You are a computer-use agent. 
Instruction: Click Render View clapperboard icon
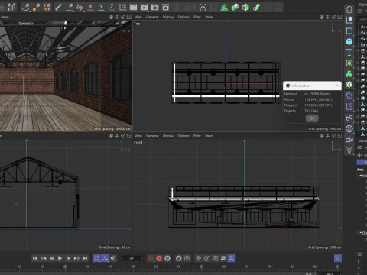(133, 7)
